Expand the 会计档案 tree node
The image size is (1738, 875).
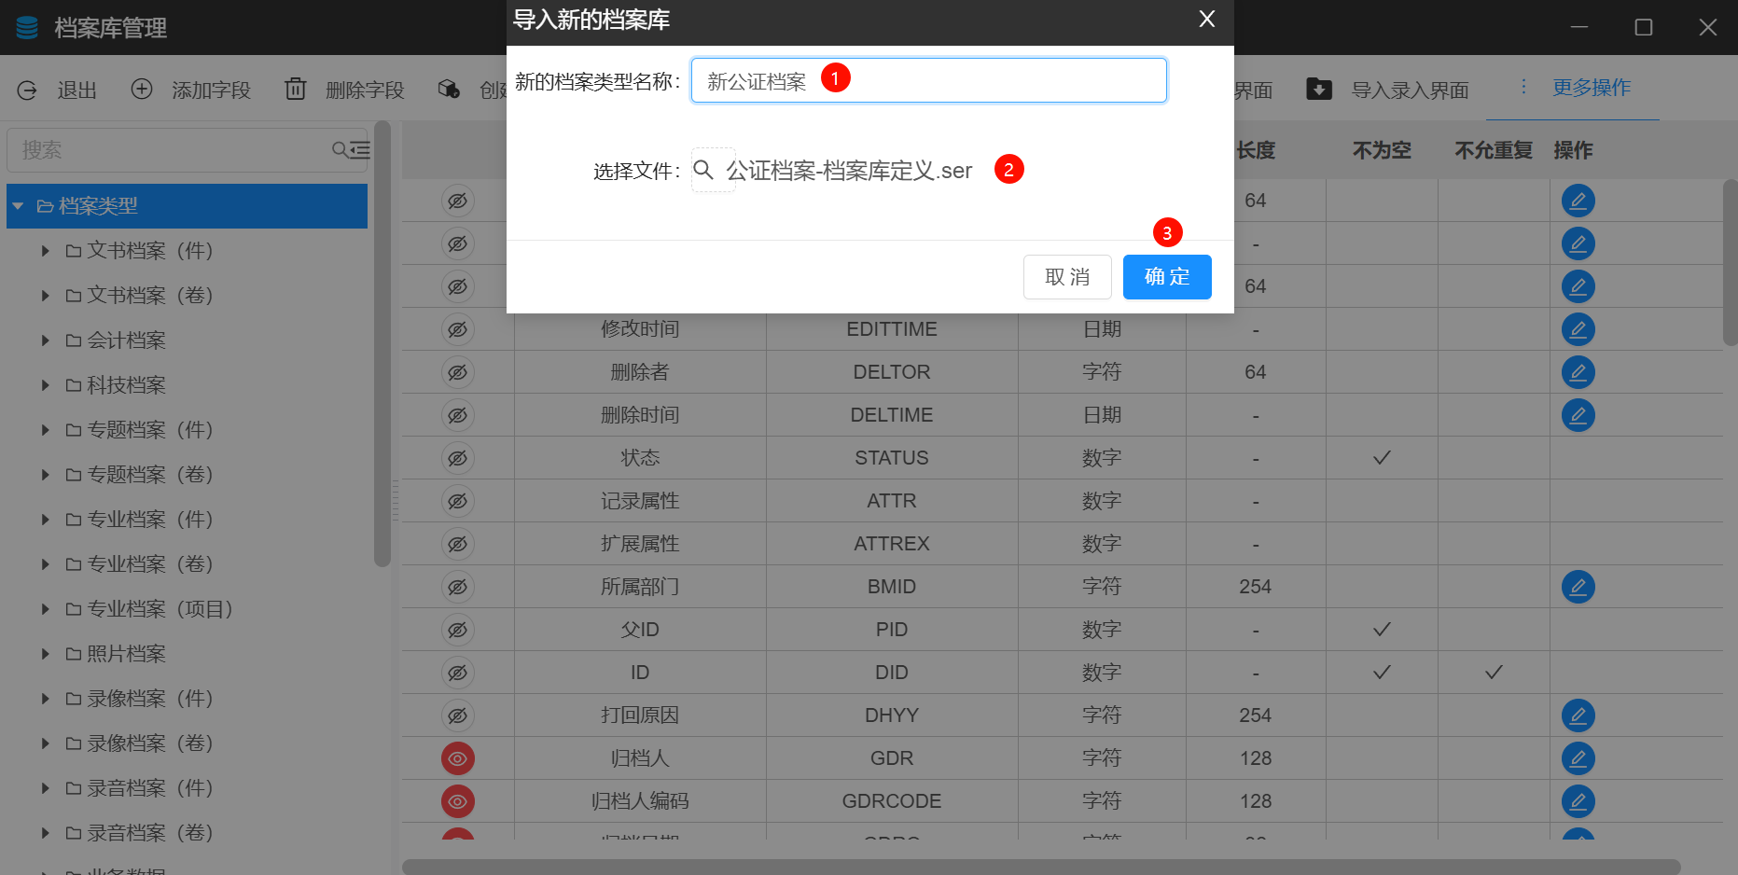(45, 340)
